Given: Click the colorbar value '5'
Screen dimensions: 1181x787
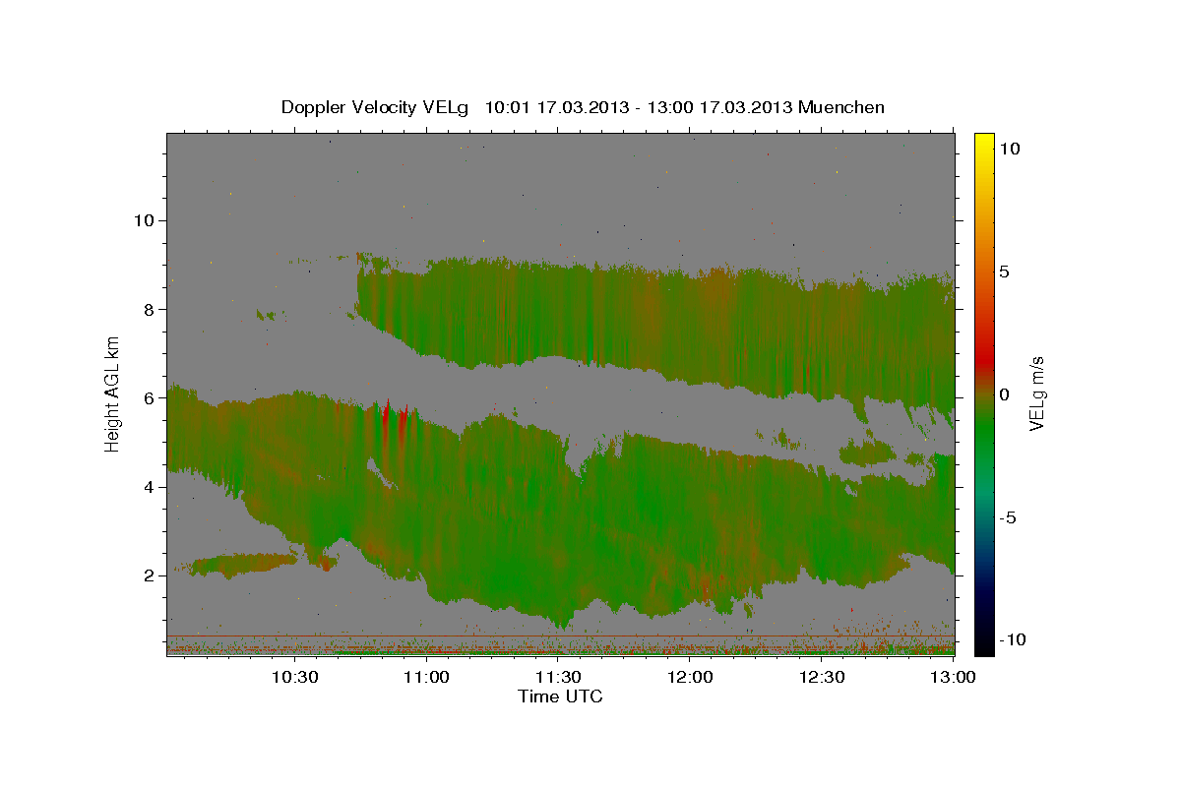Looking at the screenshot, I should (1004, 271).
